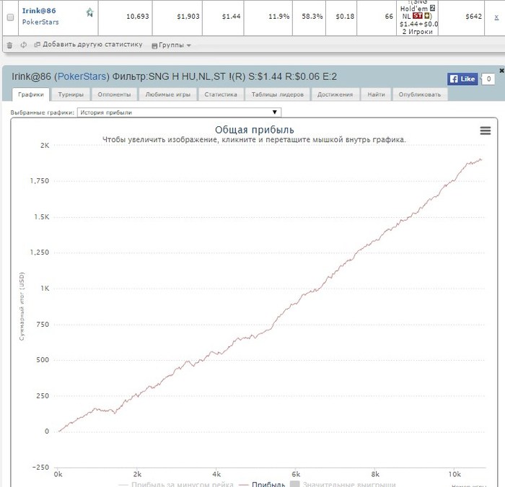
Task: Click the Facebook like count box
Action: tap(488, 79)
